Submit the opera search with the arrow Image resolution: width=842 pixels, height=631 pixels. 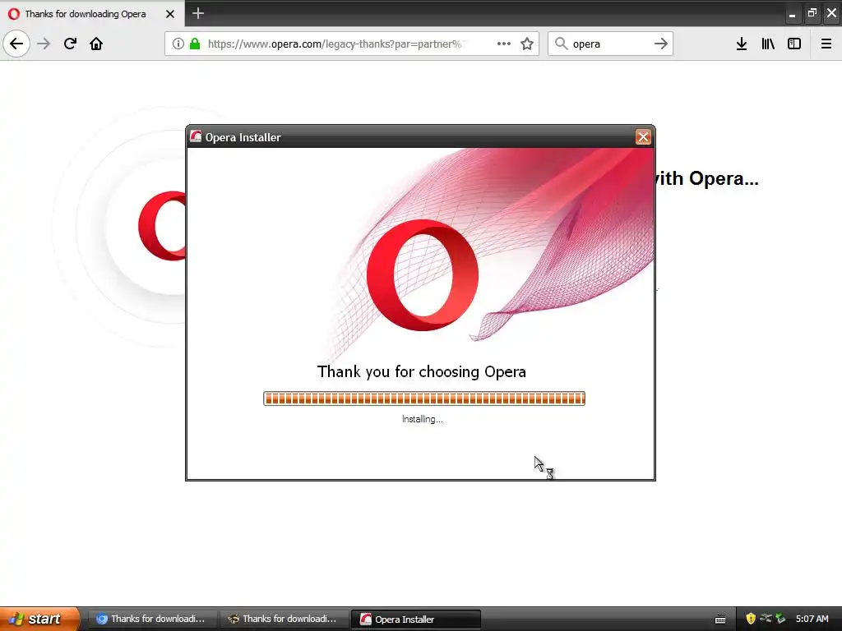(x=661, y=44)
